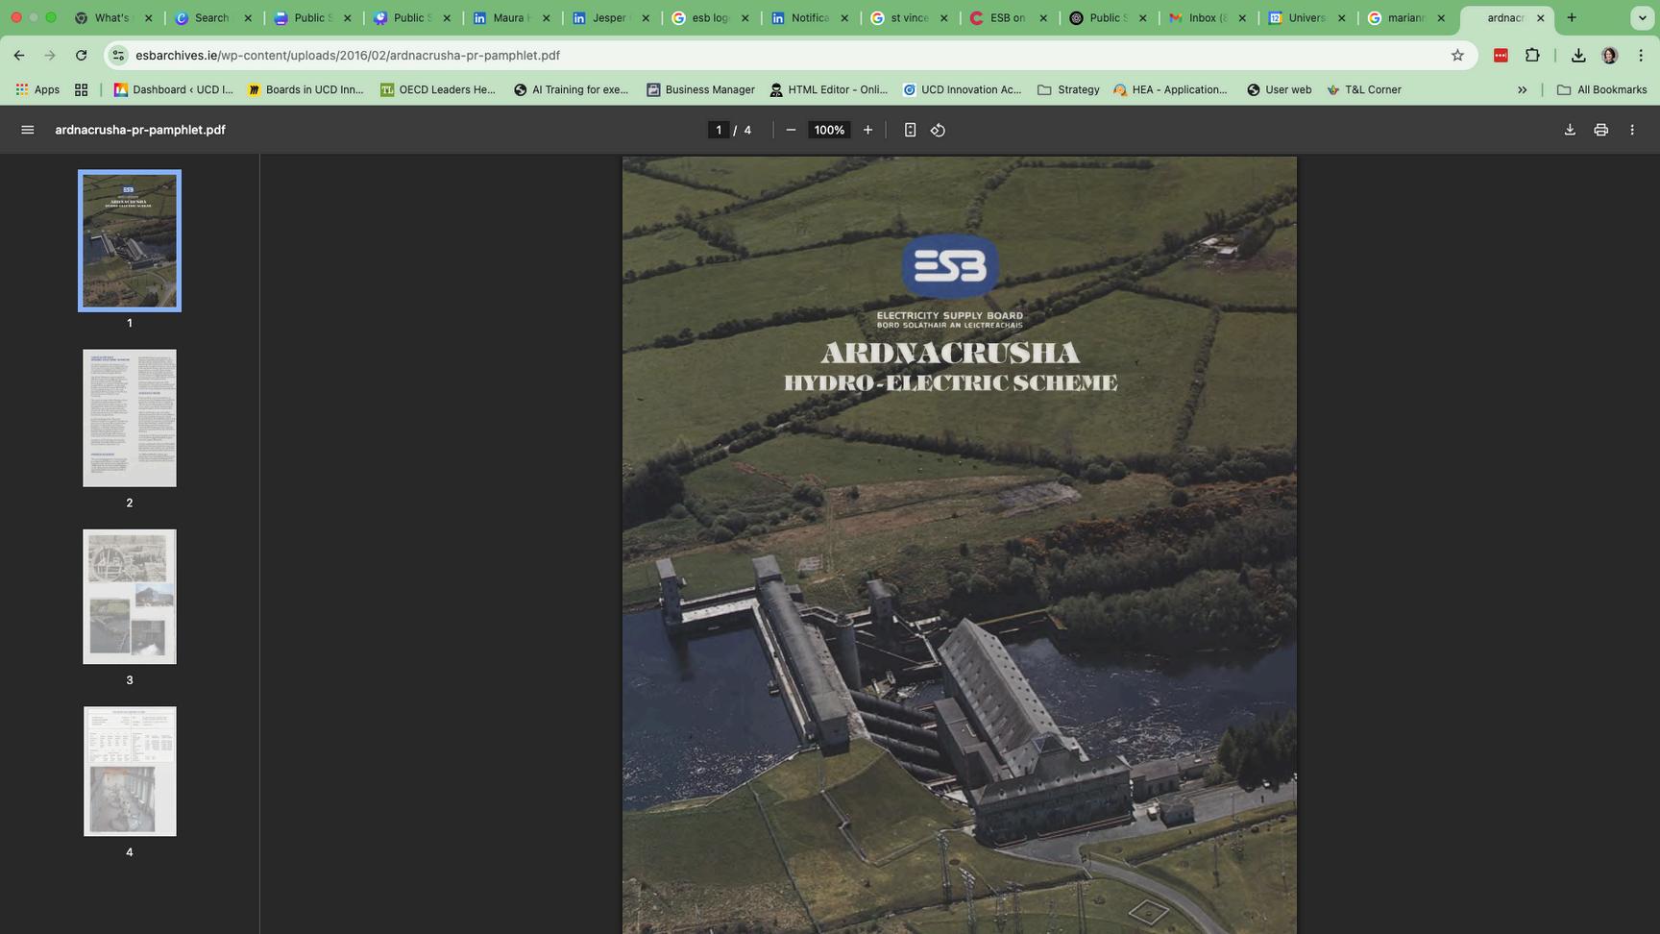1660x934 pixels.
Task: Zoom out the PDF with minus button
Action: click(x=791, y=130)
